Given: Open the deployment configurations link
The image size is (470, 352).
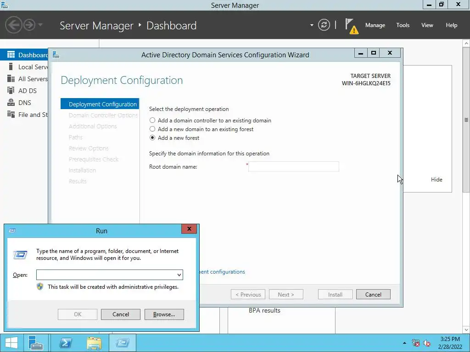Looking at the screenshot, I should 222,272.
